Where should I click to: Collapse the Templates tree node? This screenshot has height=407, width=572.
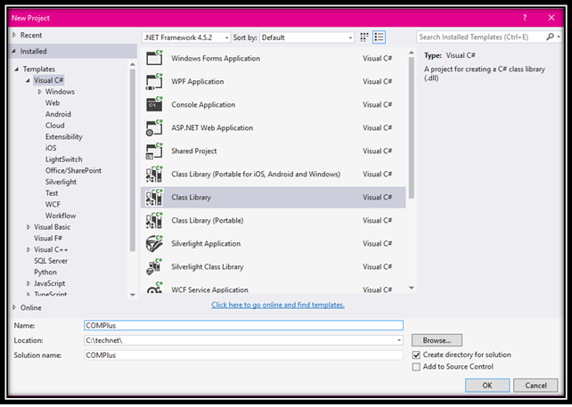(x=16, y=69)
